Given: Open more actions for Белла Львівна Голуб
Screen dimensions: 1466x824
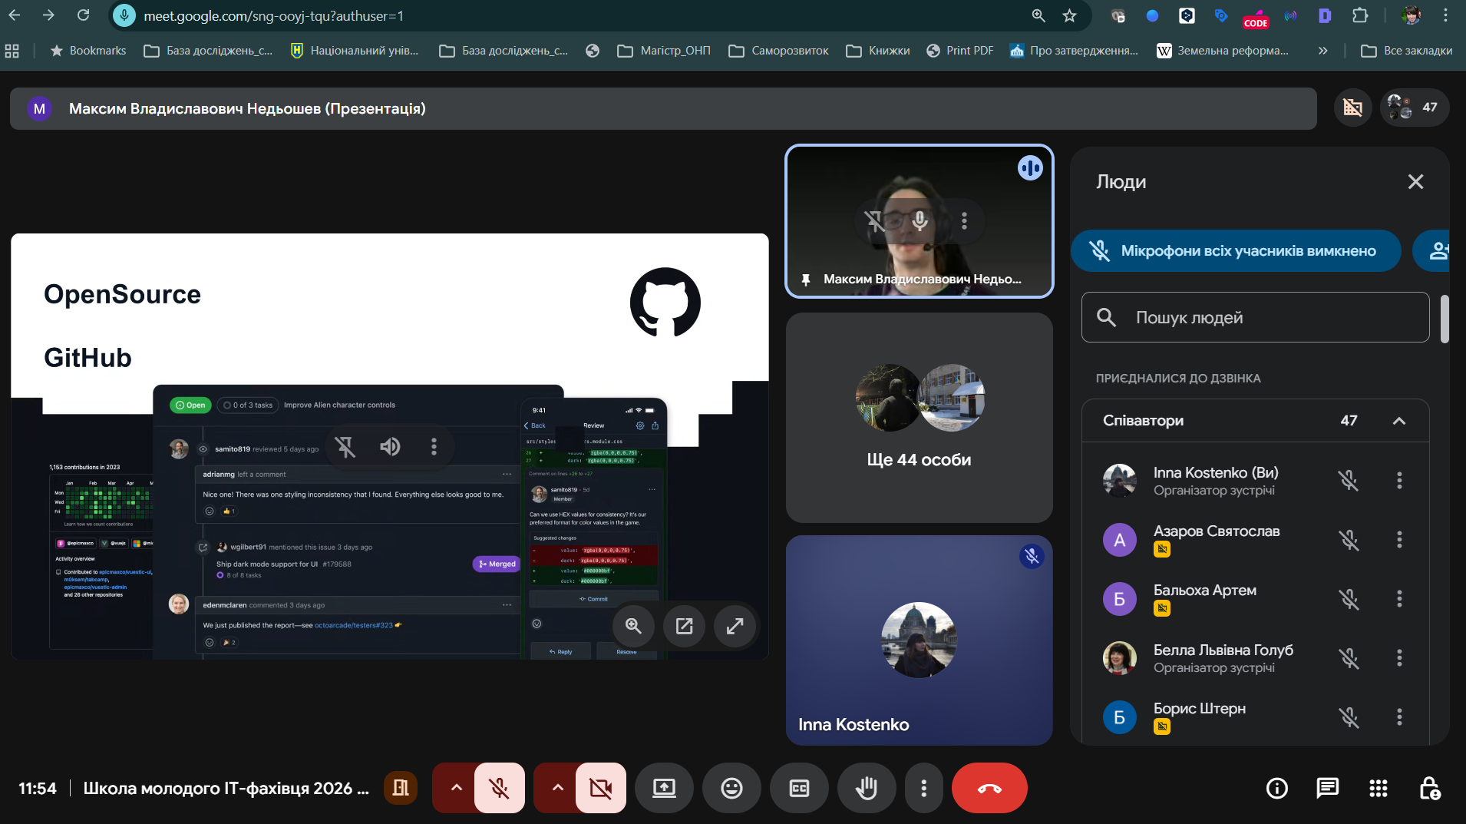Looking at the screenshot, I should tap(1399, 658).
